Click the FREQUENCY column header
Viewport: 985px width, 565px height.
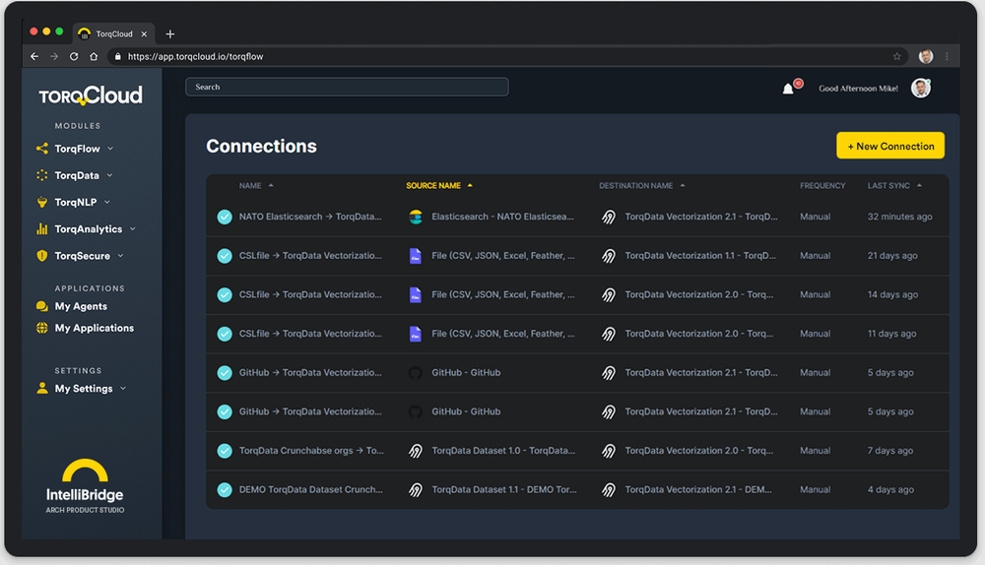pyautogui.click(x=822, y=186)
